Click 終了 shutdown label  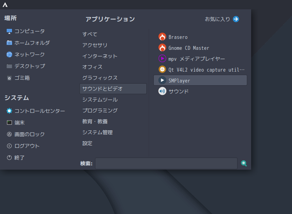tap(19, 158)
